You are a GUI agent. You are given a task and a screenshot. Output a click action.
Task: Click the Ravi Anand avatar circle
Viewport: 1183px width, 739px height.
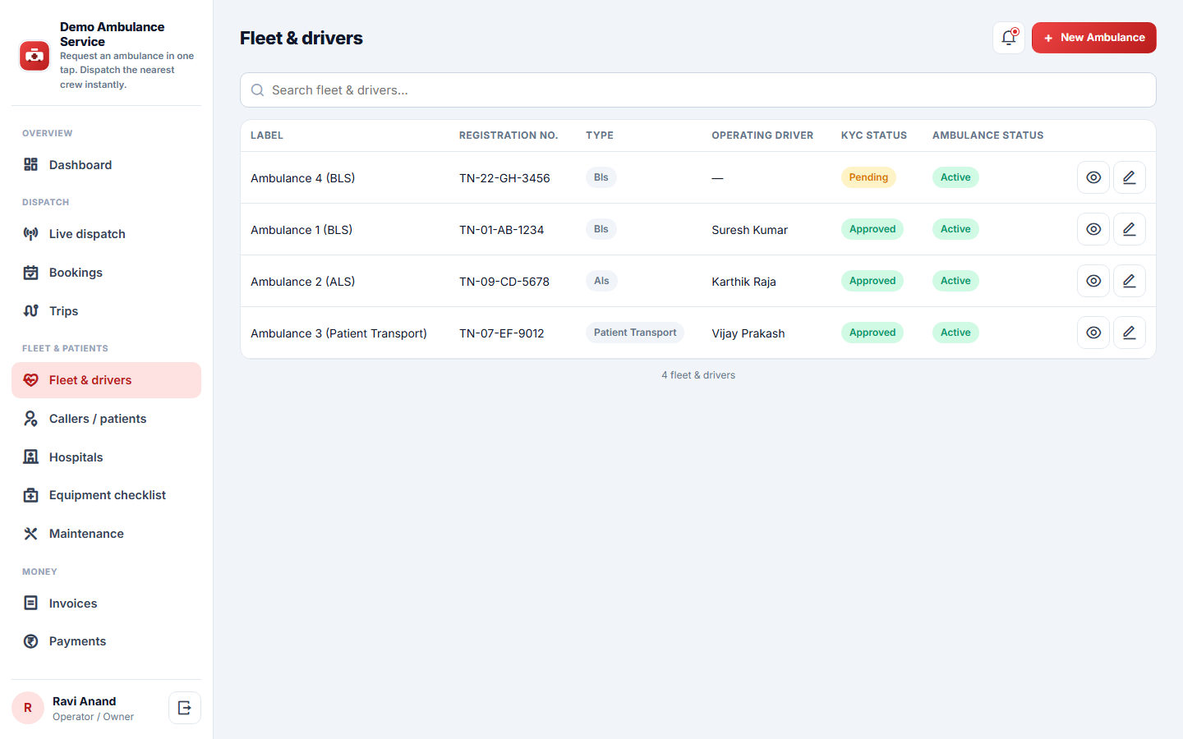[28, 708]
